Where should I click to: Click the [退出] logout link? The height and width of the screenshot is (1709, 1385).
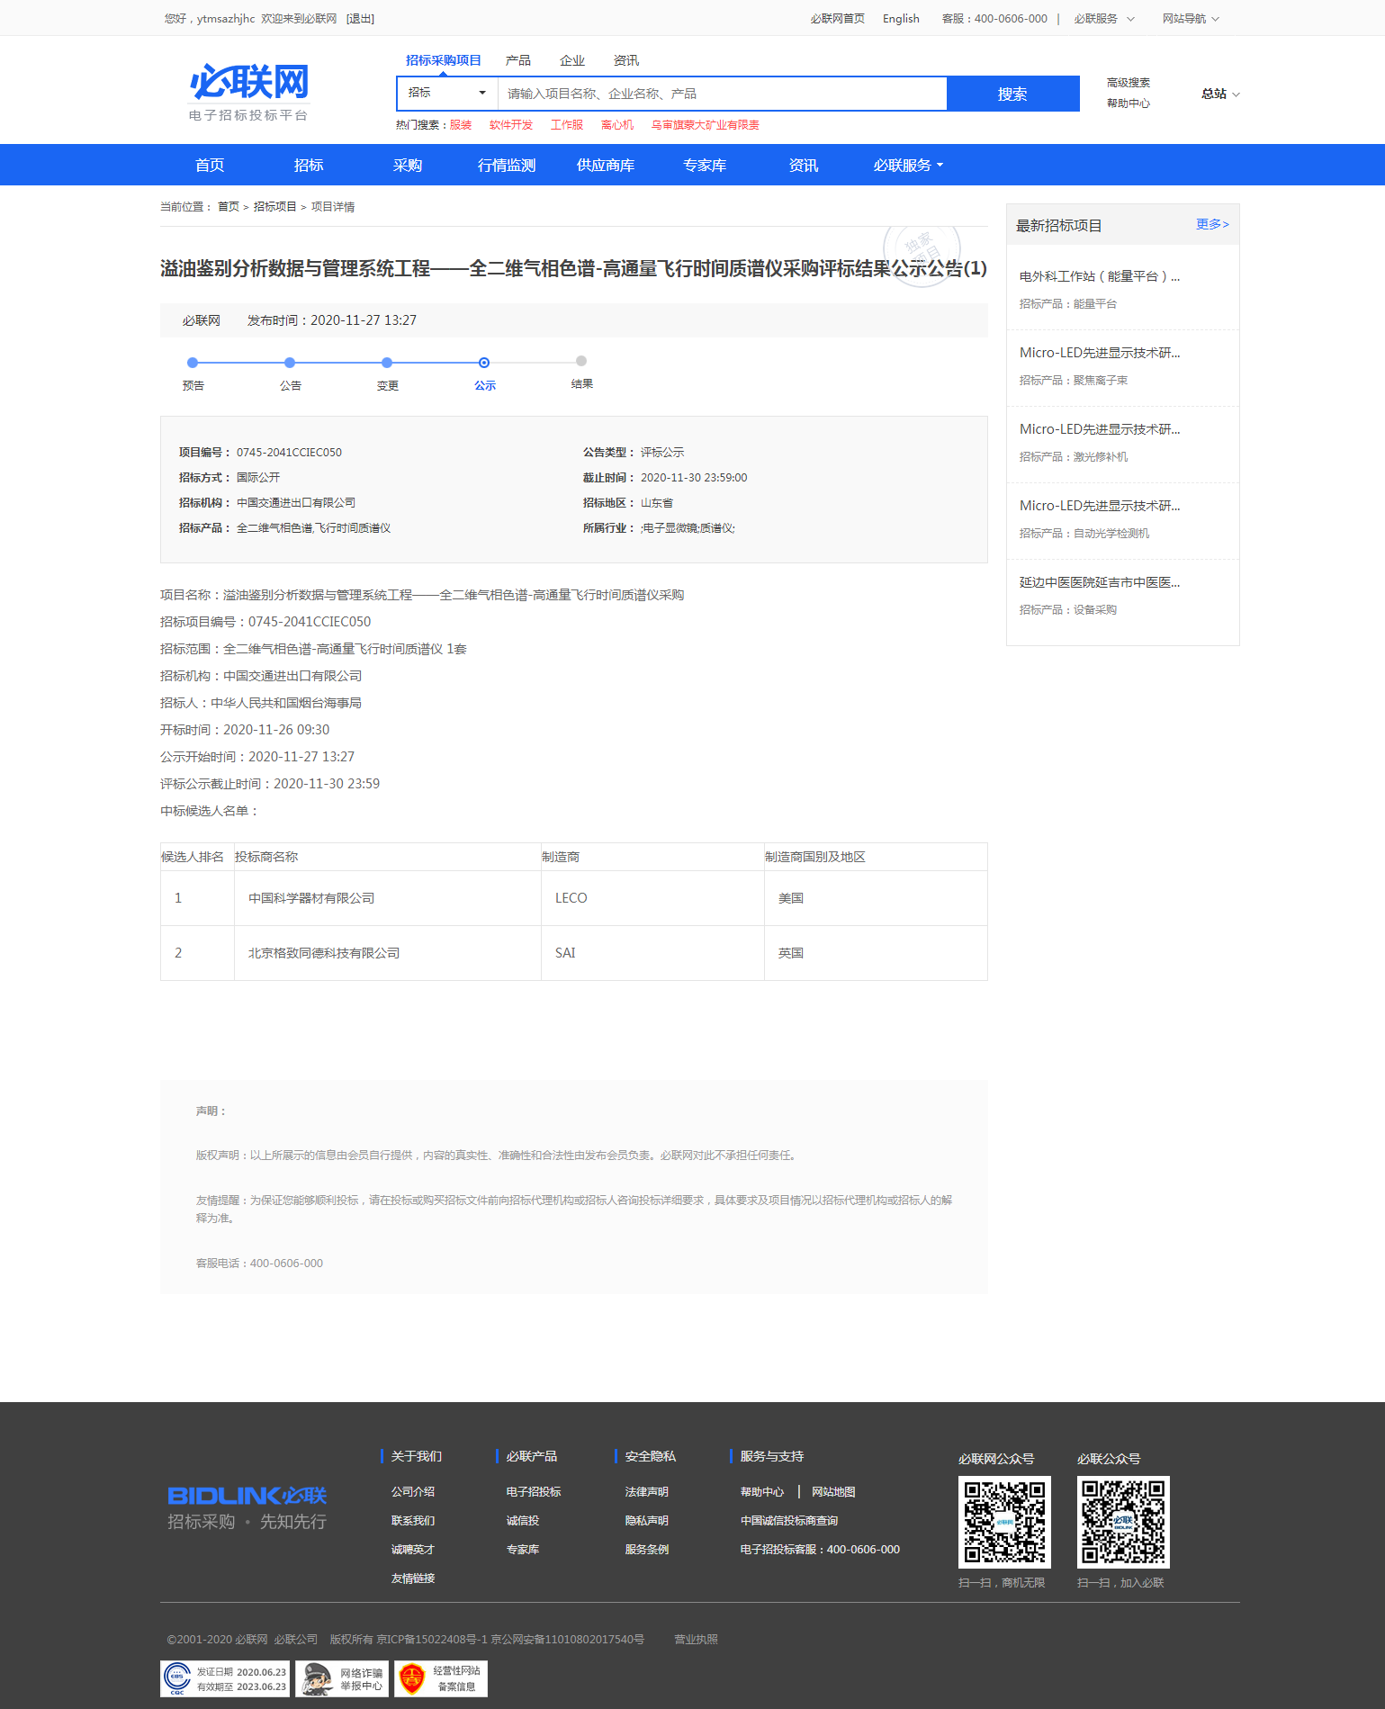360,19
